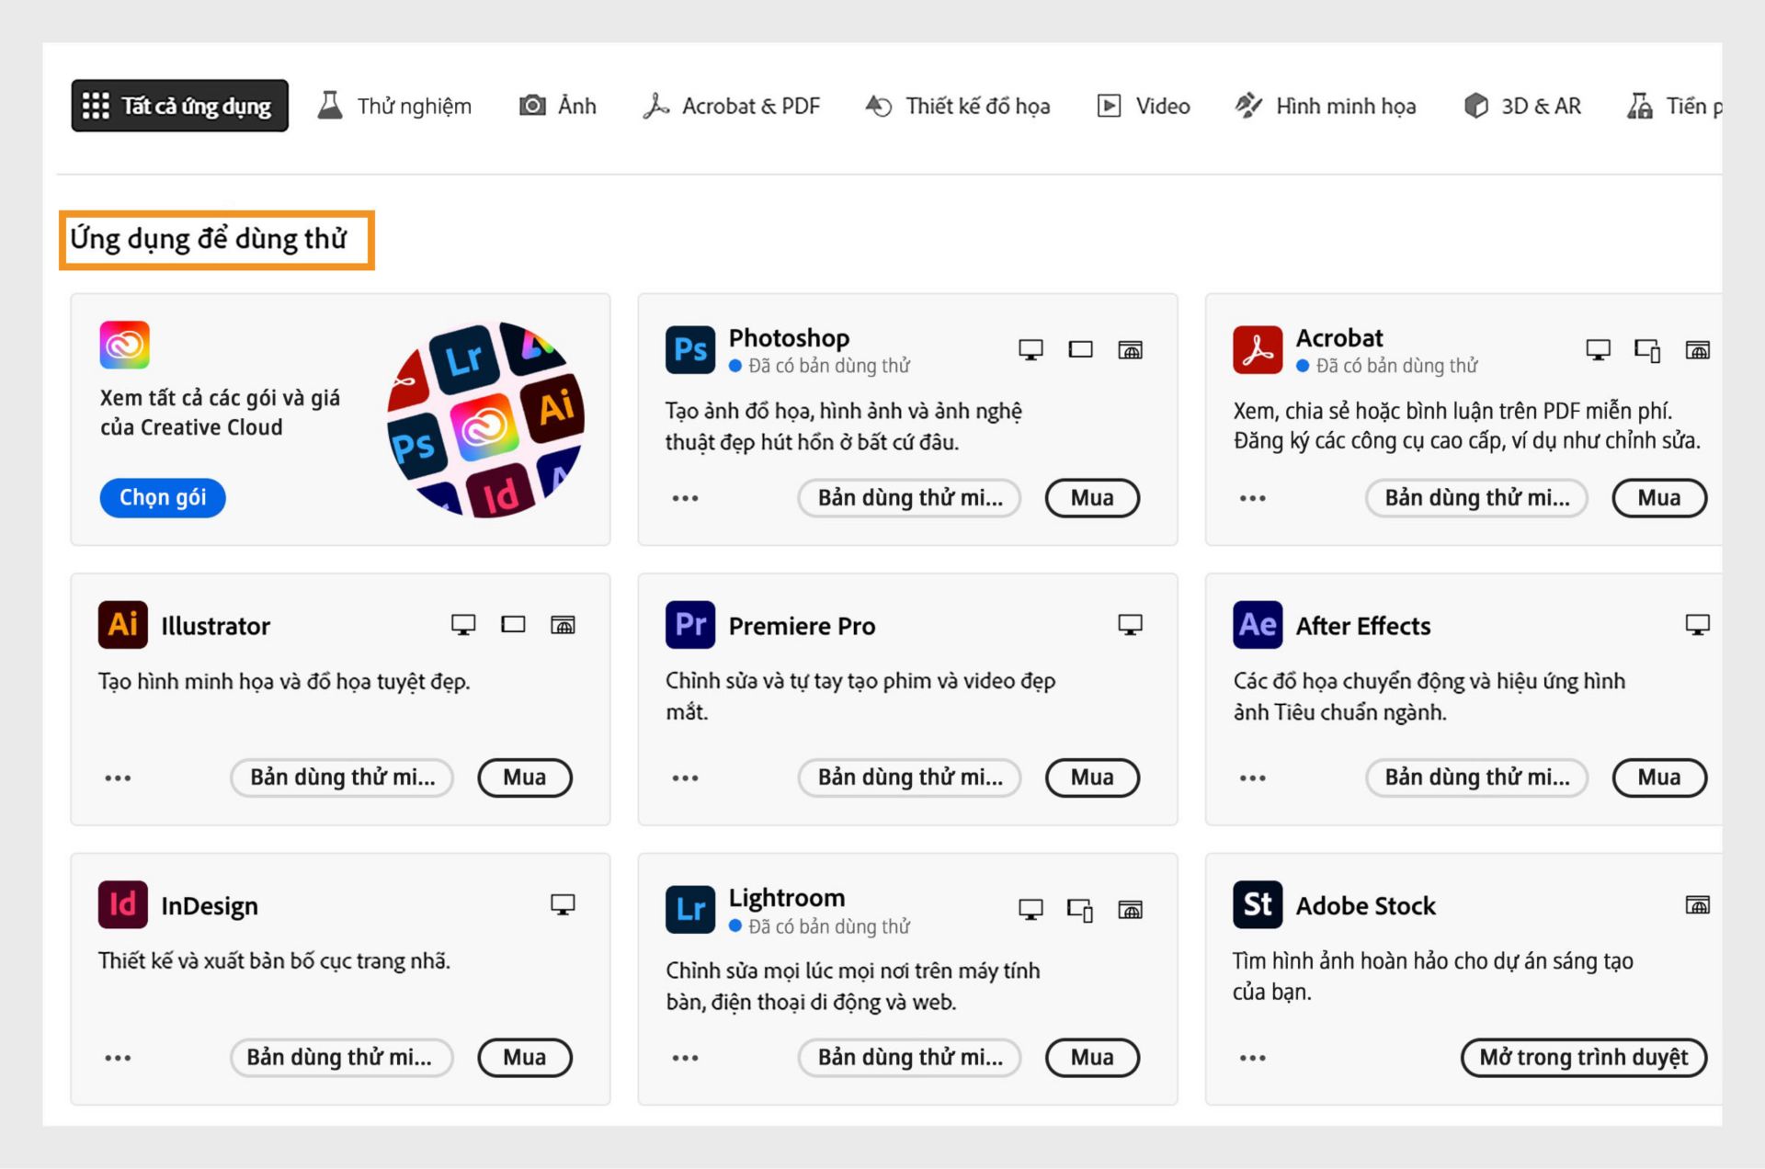The width and height of the screenshot is (1765, 1169).
Task: Click Lightroom desktop platform icon
Action: 1031,910
